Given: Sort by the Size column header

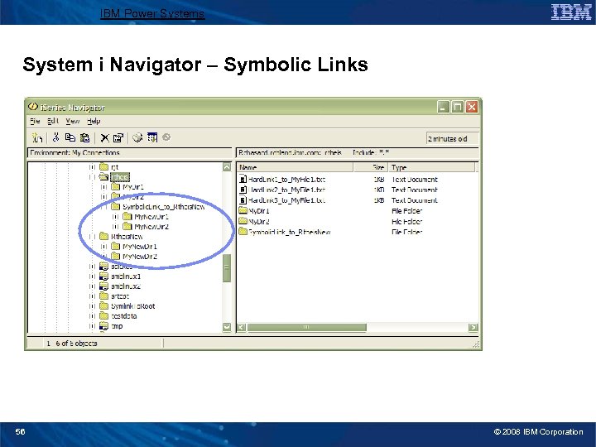Looking at the screenshot, I should point(370,167).
